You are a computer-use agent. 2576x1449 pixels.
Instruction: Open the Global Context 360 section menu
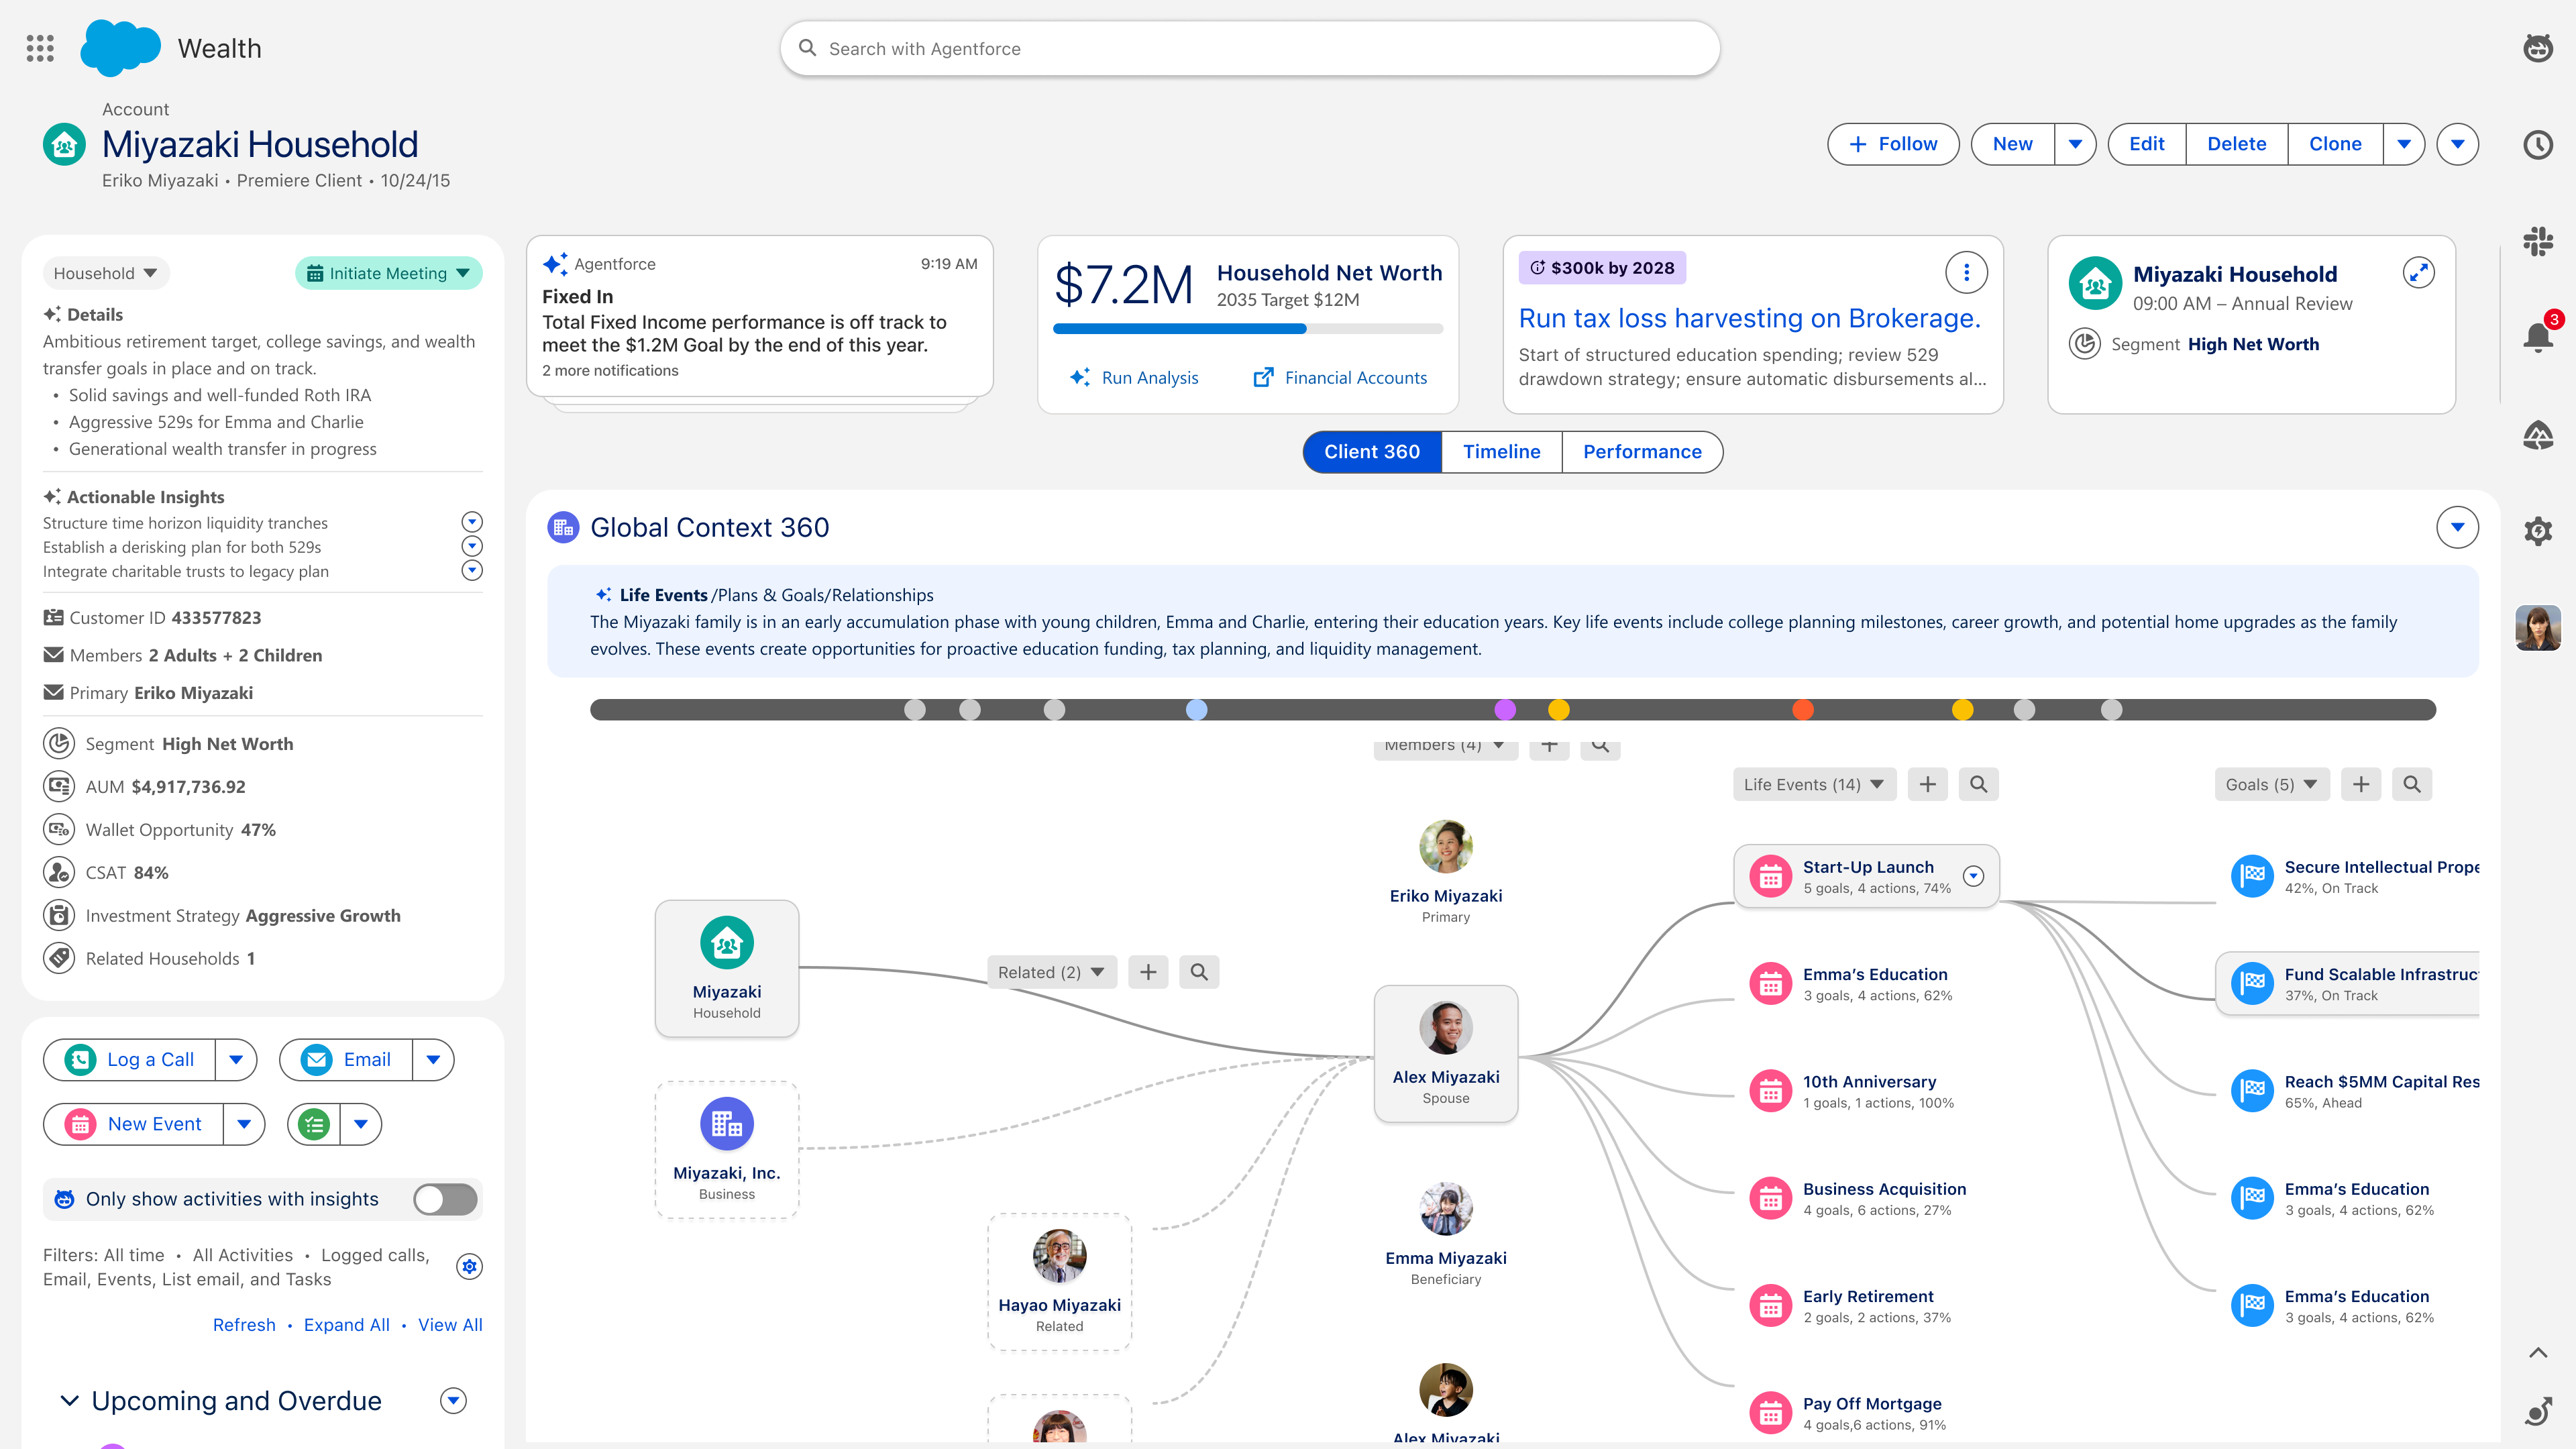tap(2457, 527)
